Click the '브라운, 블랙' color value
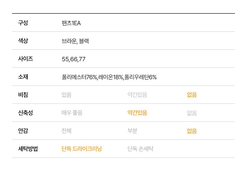The image size is (235, 186). (75, 41)
